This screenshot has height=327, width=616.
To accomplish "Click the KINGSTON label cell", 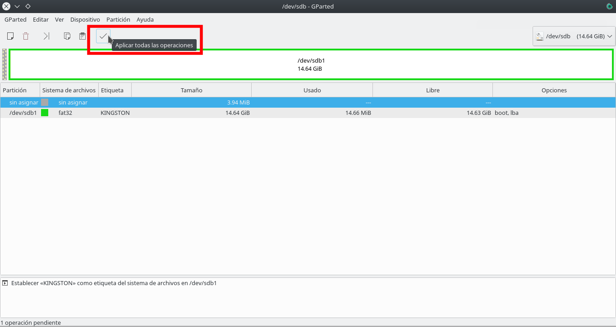I will (x=115, y=113).
